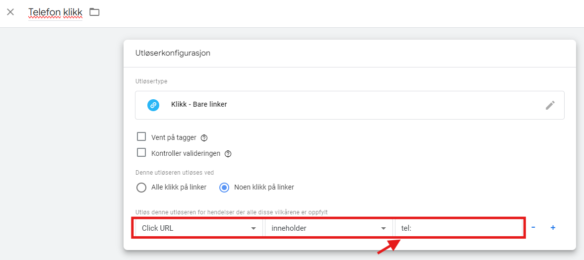Rename the trigger title Telefon klikk
584x260 pixels.
55,12
